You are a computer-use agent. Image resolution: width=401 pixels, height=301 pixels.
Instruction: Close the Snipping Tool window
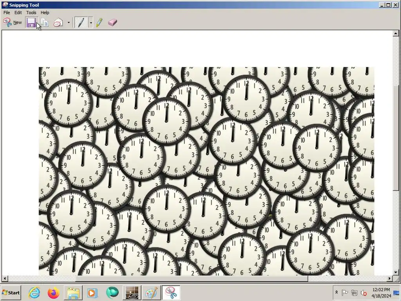[x=396, y=5]
